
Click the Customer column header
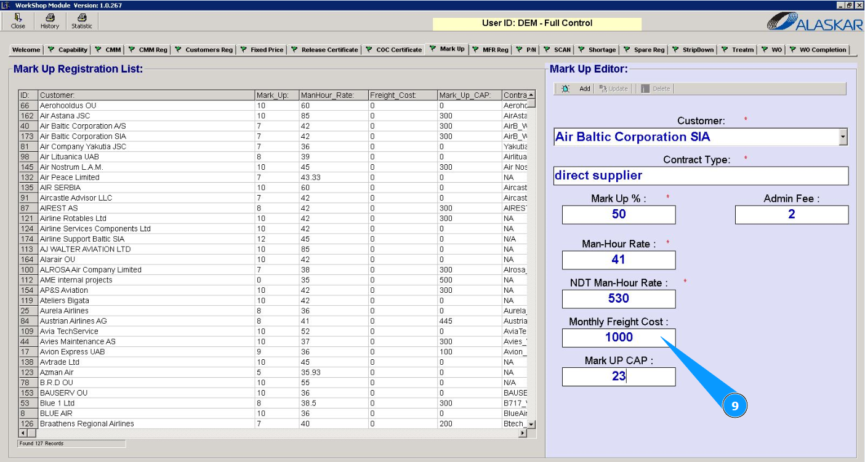pyautogui.click(x=146, y=95)
